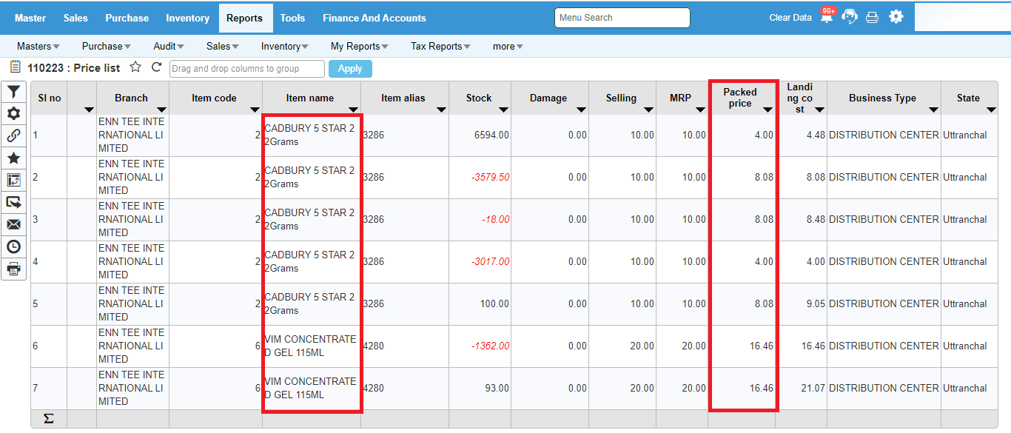Click the link chain icon in sidebar
Viewport: 1011px width, 433px height.
coord(13,135)
